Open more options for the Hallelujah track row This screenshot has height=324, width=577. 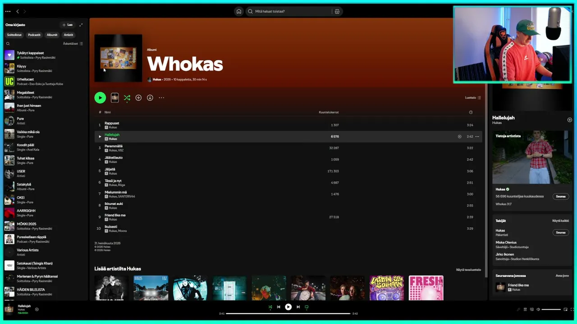(x=477, y=136)
